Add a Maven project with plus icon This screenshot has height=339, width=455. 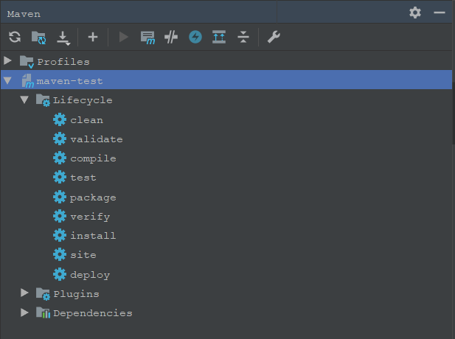(x=92, y=37)
